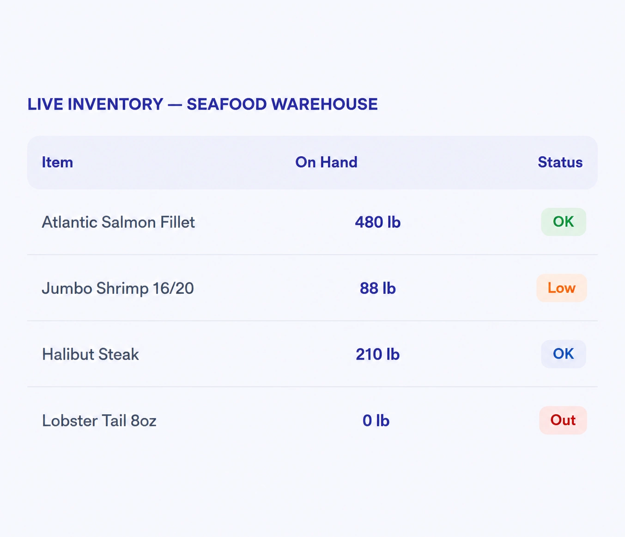Click the Item column header
625x537 pixels.
57,162
